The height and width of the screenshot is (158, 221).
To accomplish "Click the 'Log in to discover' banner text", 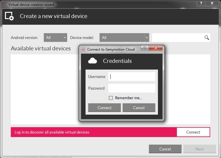I will [52, 132].
